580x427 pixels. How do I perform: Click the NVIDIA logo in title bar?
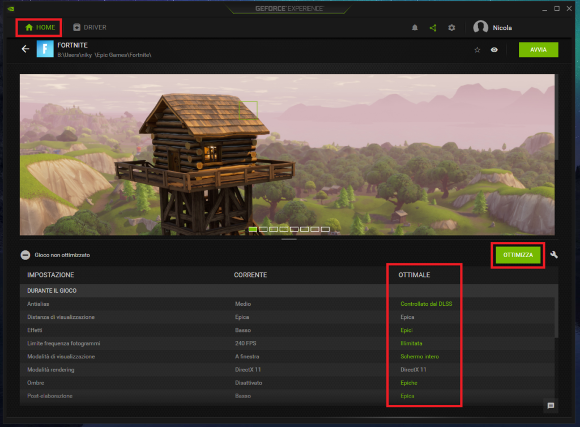pos(11,8)
